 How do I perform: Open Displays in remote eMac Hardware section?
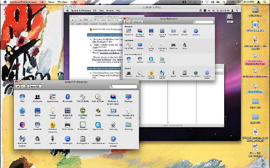click(x=140, y=46)
